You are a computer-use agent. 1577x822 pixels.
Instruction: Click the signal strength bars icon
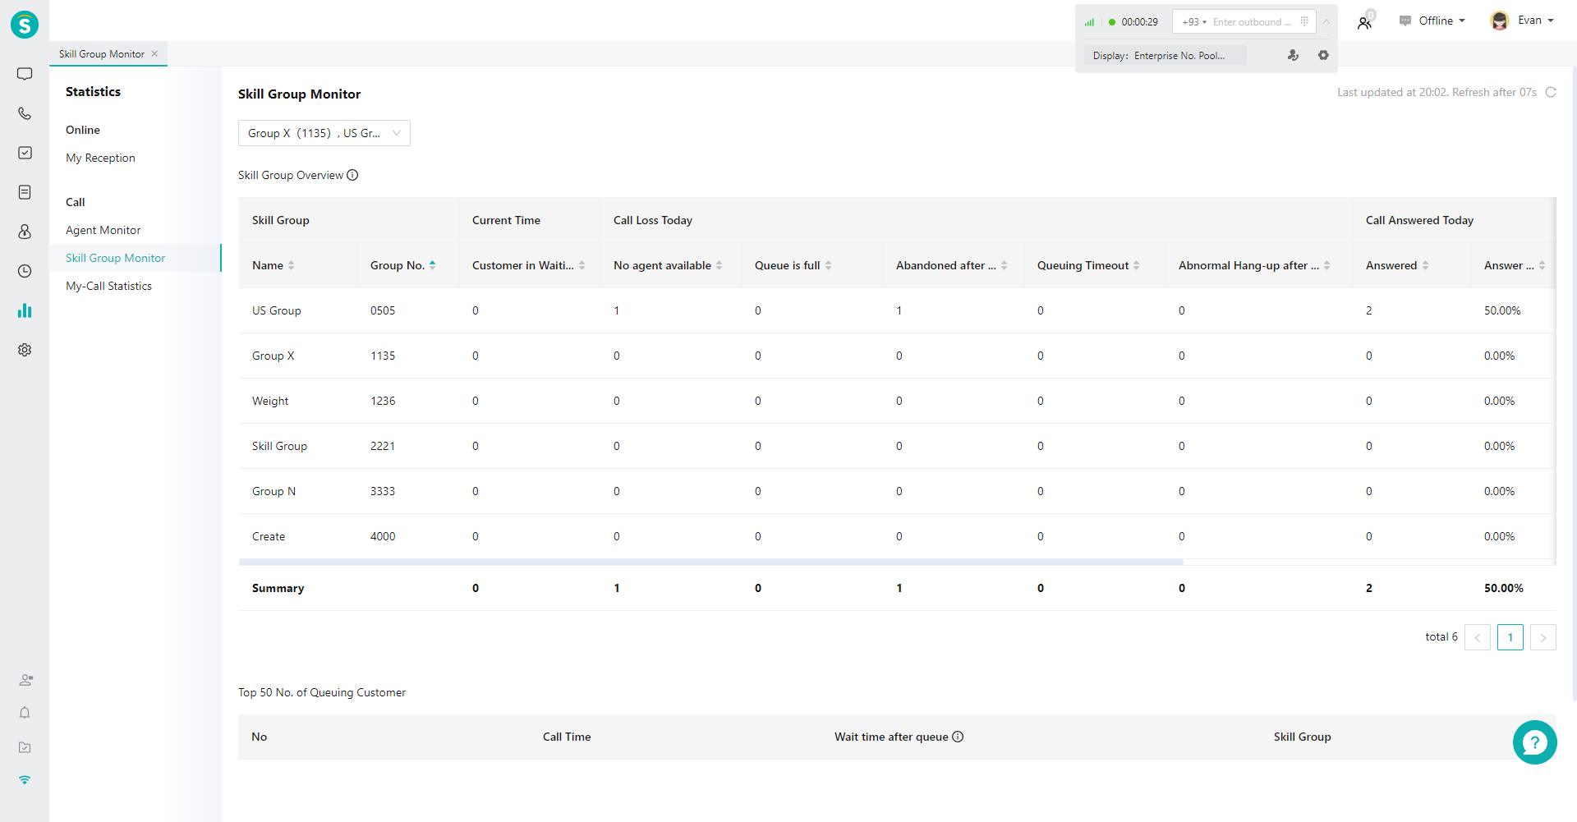[1089, 22]
